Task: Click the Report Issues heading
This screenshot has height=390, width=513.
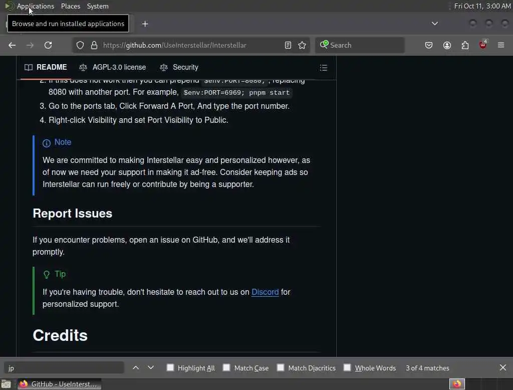Action: (72, 214)
